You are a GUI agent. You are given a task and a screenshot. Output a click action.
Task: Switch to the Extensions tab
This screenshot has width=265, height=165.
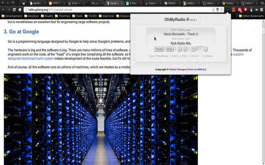(153, 3)
